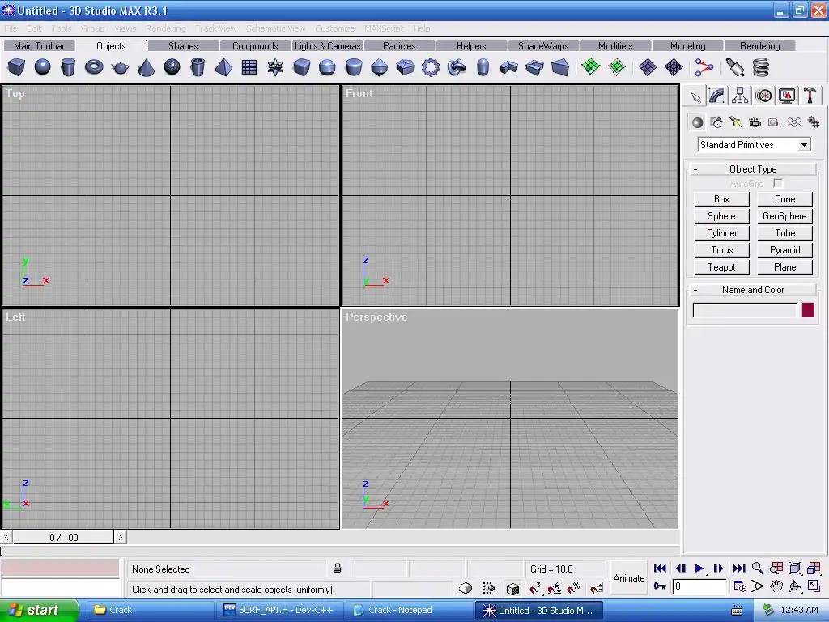Switch to the Systems gears category
The image size is (829, 622).
[x=814, y=122]
